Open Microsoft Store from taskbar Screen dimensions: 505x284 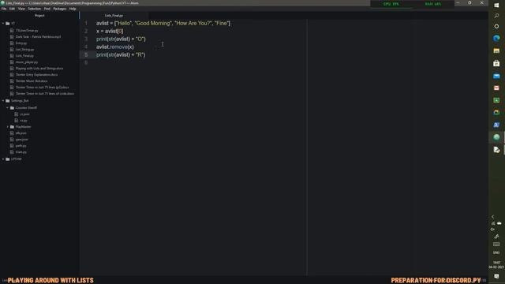pyautogui.click(x=496, y=63)
